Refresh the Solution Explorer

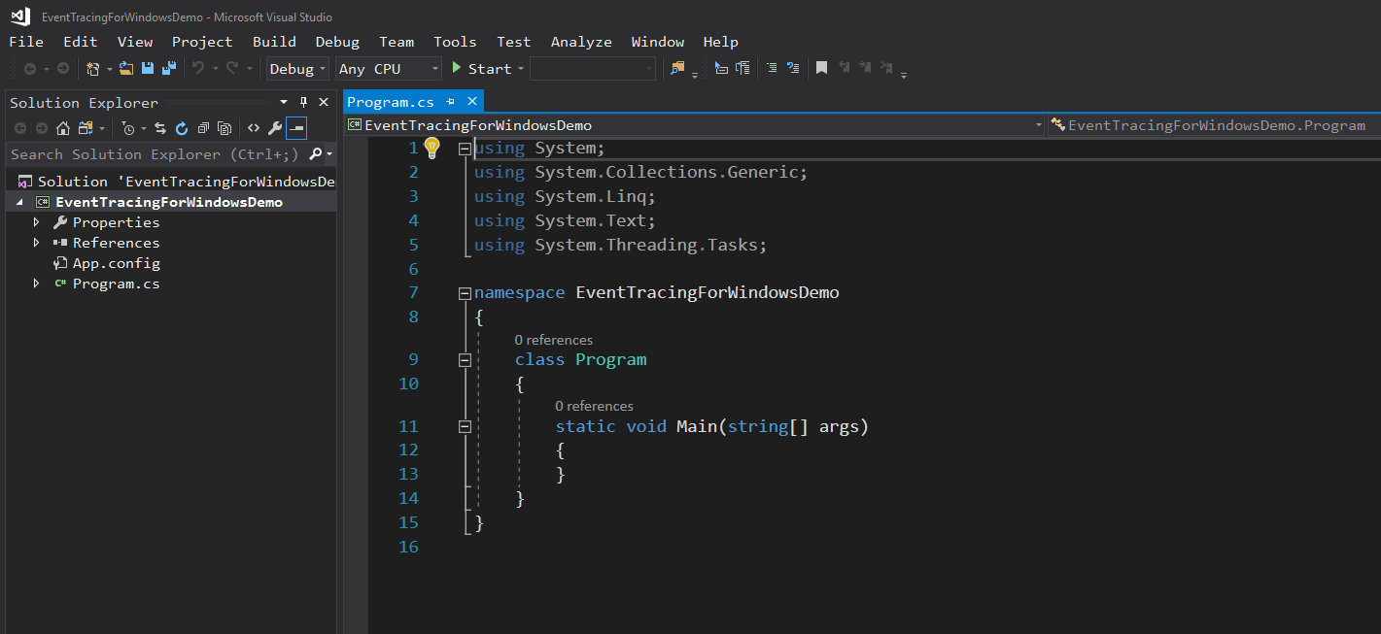[182, 128]
